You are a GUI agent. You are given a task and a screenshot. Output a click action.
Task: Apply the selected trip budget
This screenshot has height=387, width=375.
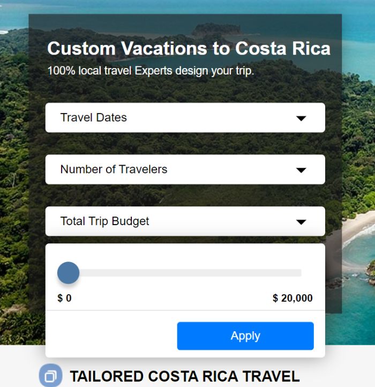[x=245, y=336]
